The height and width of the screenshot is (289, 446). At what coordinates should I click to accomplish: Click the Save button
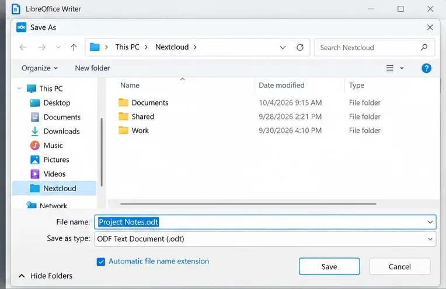pos(329,267)
